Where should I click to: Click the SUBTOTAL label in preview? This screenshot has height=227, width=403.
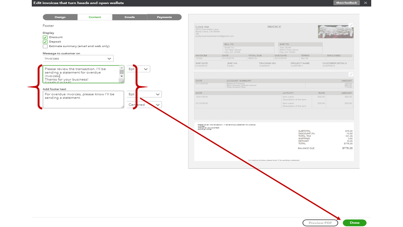[304, 131]
